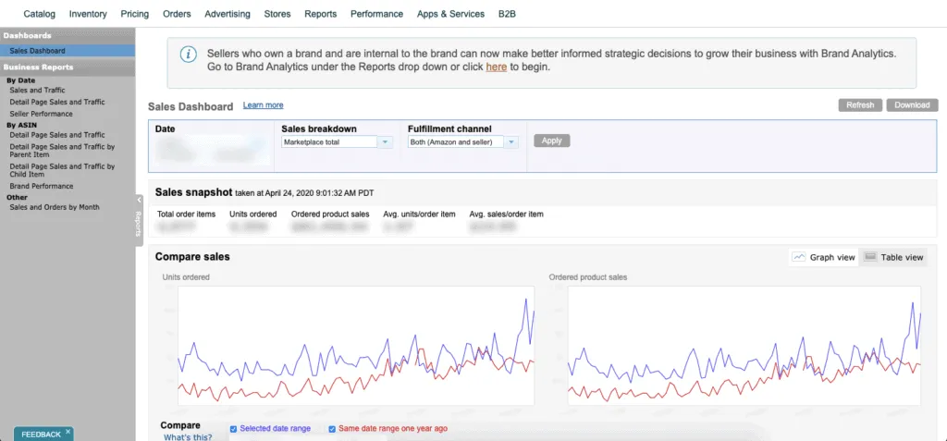Open the Inventory menu
This screenshot has width=947, height=441.
coord(88,14)
